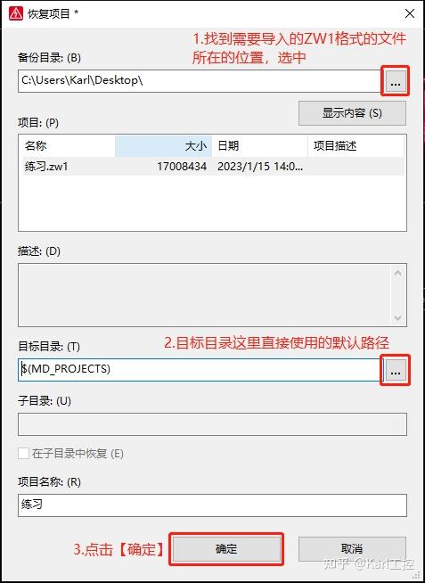Select the 练习.zw1 project row
The height and width of the screenshot is (583, 425).
coord(213,166)
